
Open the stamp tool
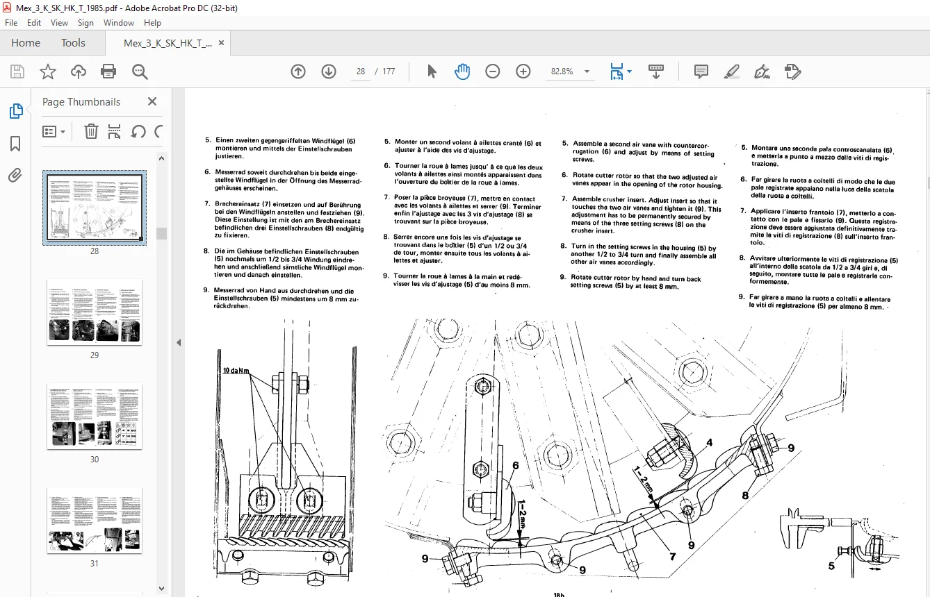(792, 72)
